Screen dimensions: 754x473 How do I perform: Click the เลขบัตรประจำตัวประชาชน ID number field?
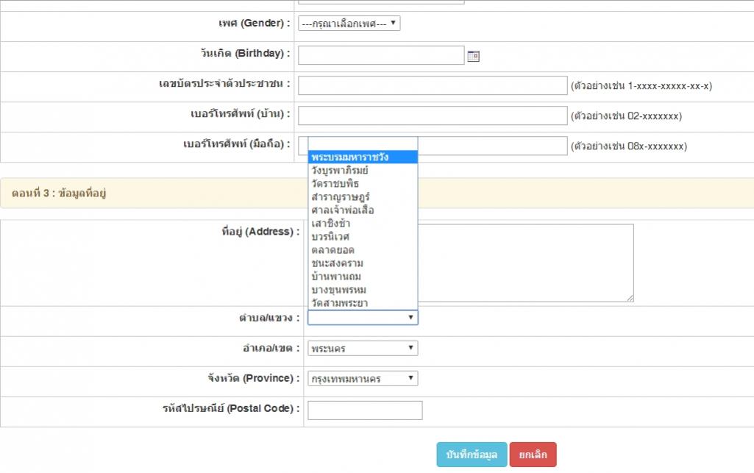(x=432, y=86)
